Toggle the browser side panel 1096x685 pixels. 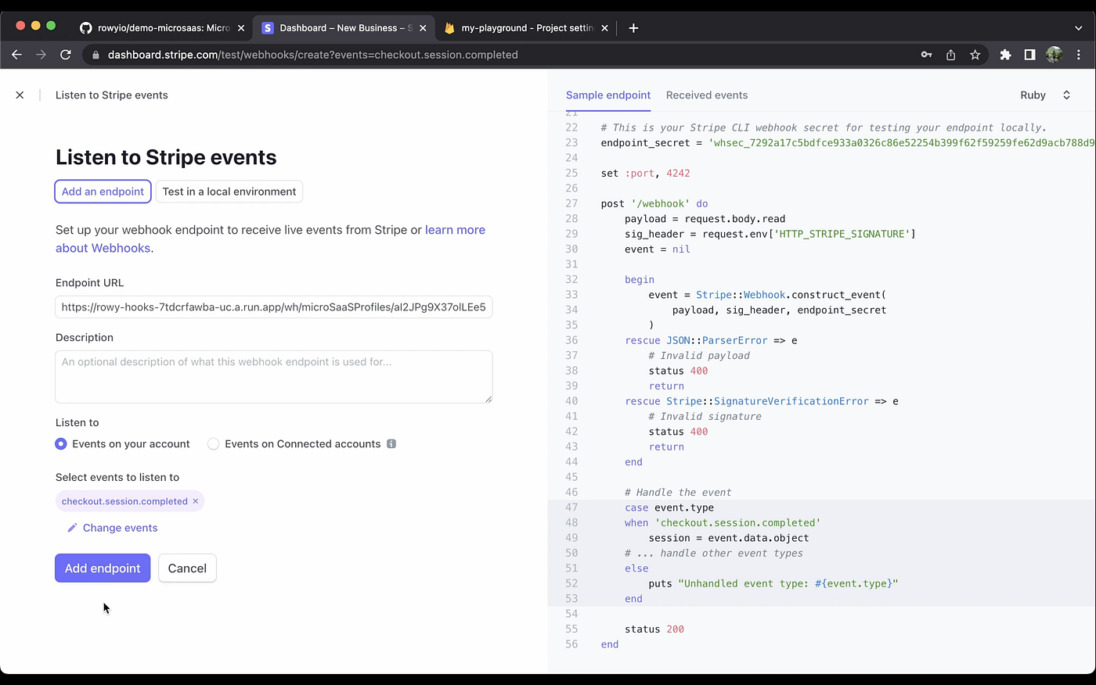[x=1029, y=55]
